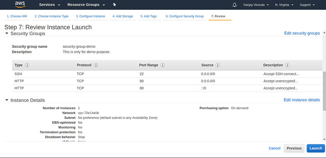Image resolution: width=326 pixels, height=158 pixels.
Task: Show info for Type column
Action: coord(27,65)
